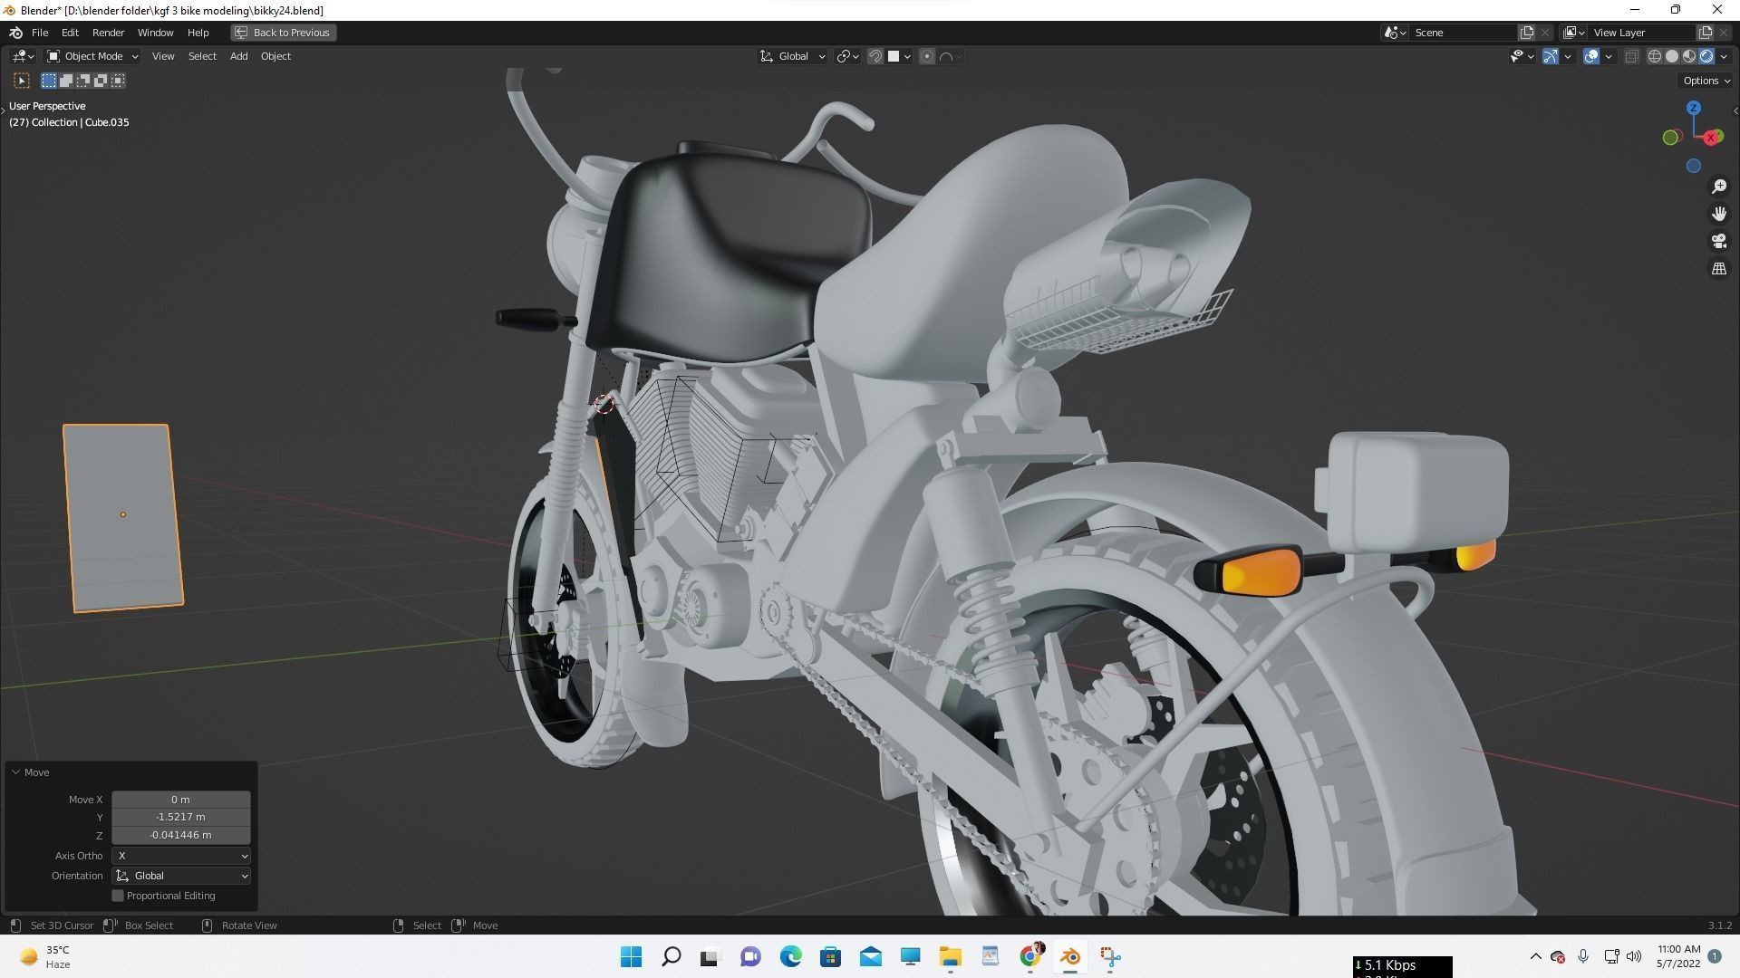Click the Snapping magnet icon

pos(874,56)
